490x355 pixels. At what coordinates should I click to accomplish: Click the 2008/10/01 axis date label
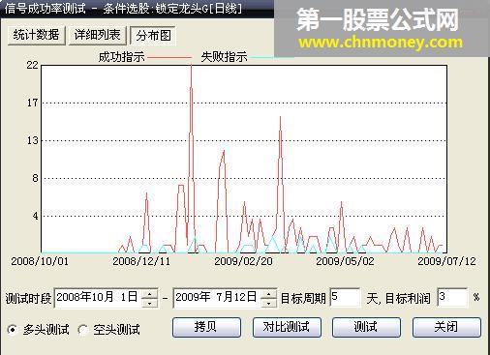(40, 261)
